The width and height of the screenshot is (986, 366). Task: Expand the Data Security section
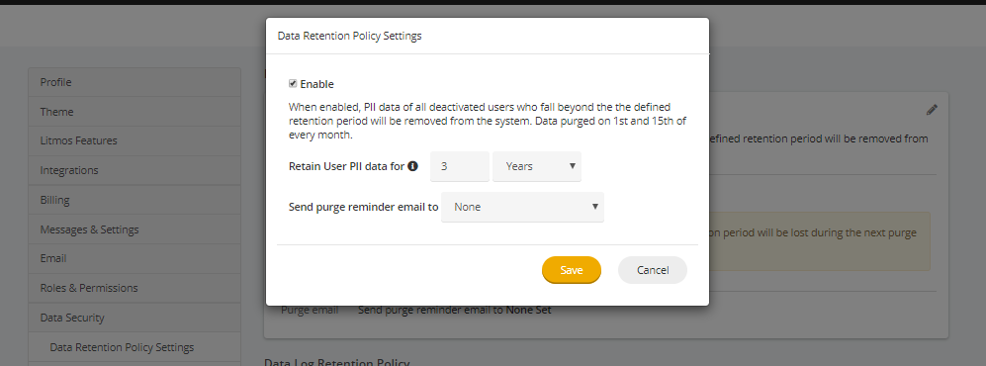(x=134, y=318)
